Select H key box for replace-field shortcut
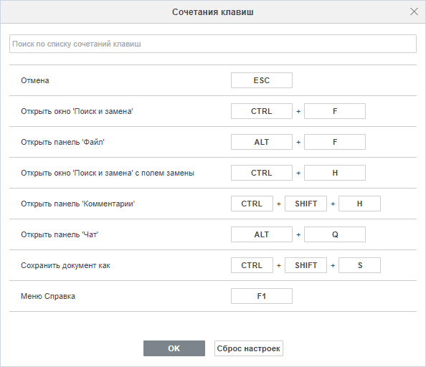 click(x=335, y=173)
